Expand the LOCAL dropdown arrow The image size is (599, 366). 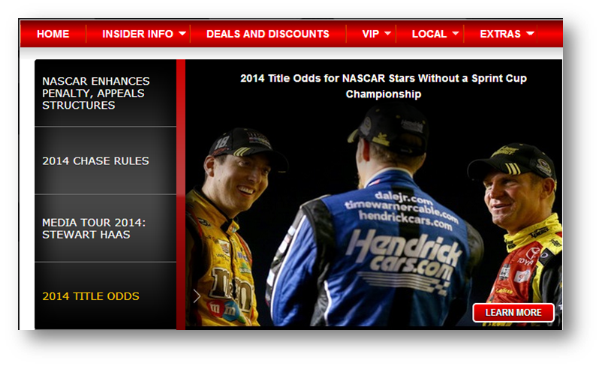pos(456,34)
